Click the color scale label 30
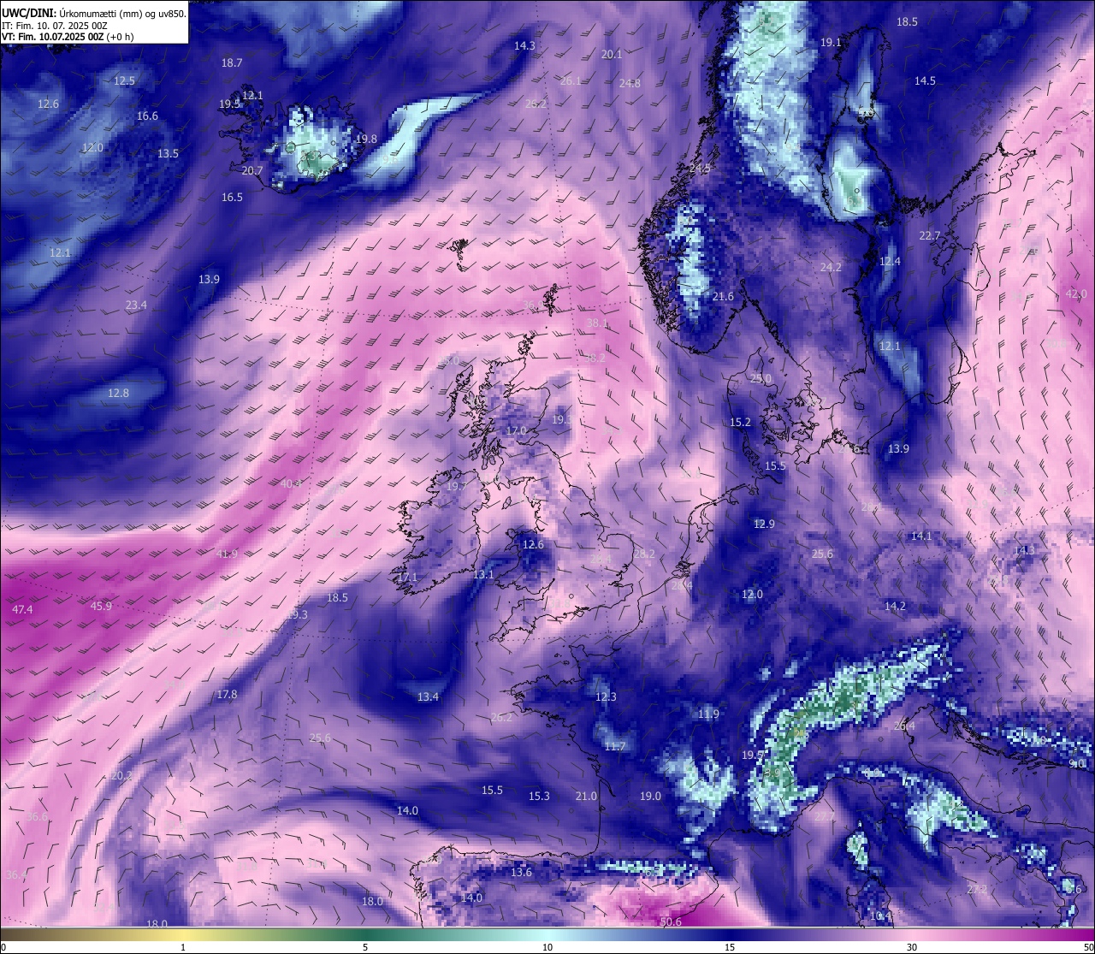The height and width of the screenshot is (954, 1095). point(912,947)
